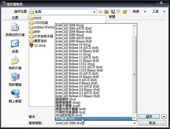Select the BMP folder
Image resolution: width=170 pixels, height=129 pixels.
click(35, 32)
